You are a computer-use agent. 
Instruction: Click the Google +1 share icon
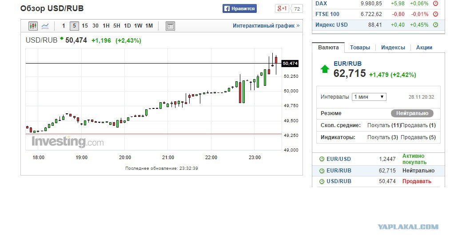point(282,8)
